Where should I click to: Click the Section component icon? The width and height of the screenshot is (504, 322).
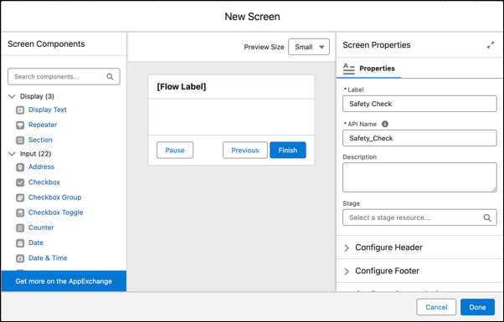(20, 141)
